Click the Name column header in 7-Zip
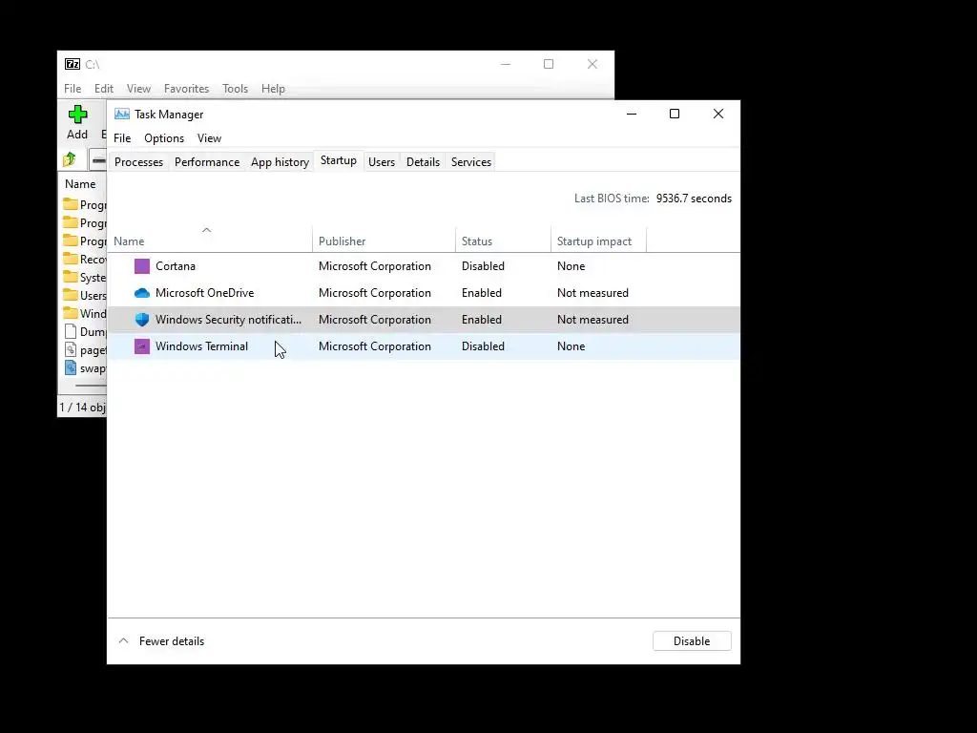 point(80,184)
